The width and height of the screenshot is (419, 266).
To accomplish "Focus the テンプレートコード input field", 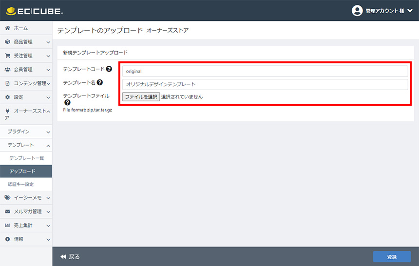I will [265, 71].
